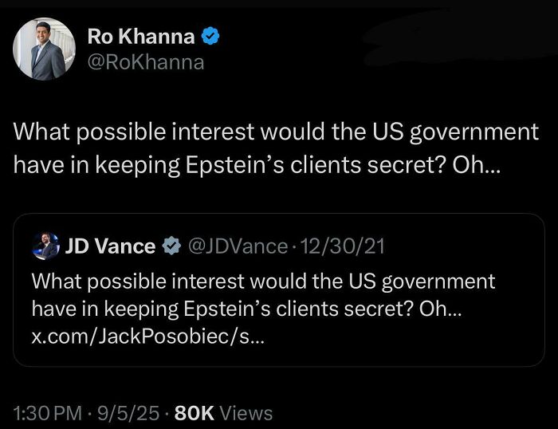The image size is (558, 429).
Task: Select the JD Vance name in quoted post
Action: pyautogui.click(x=110, y=246)
